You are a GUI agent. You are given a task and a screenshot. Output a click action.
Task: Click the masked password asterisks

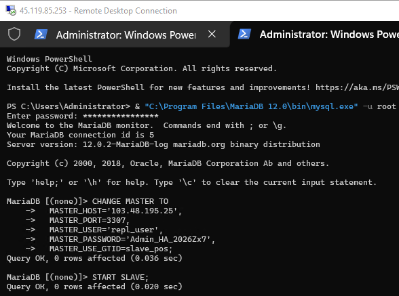click(121, 116)
